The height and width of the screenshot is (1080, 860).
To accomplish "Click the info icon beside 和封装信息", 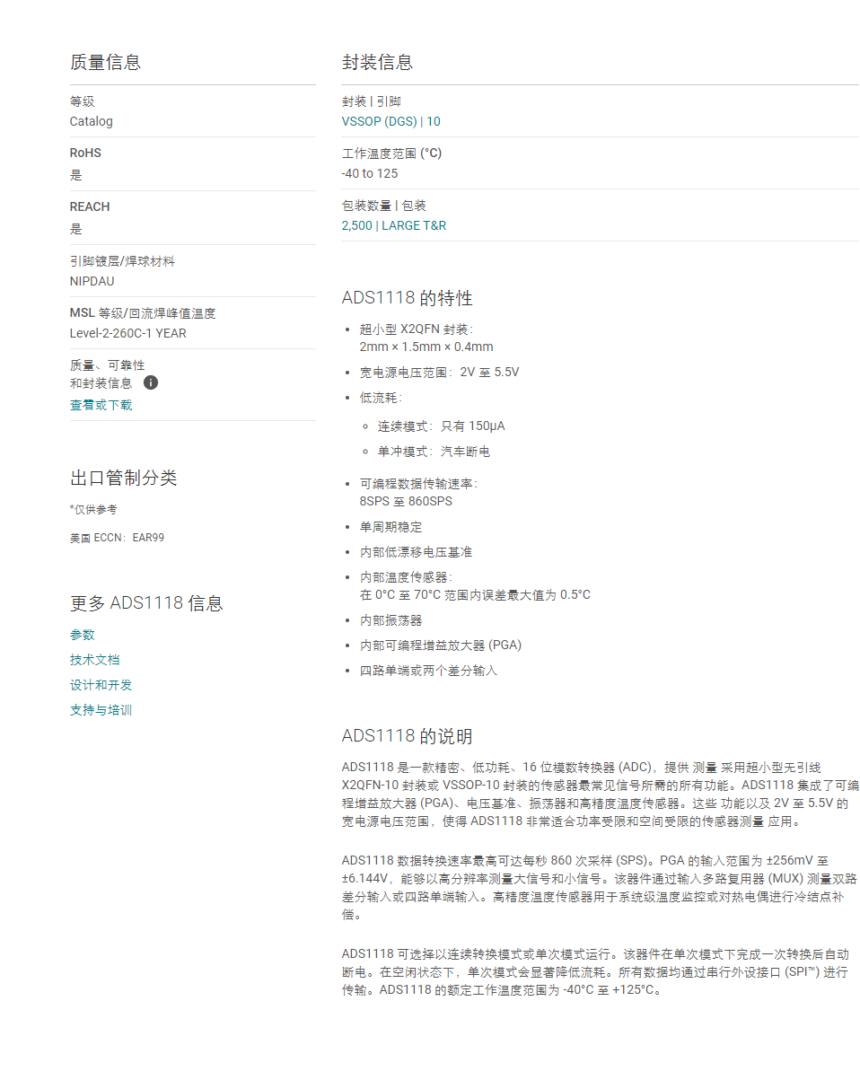I will tap(151, 382).
